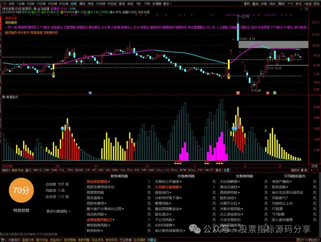Open the green 设置 indicator settings
321x242 pixels.
(226, 170)
